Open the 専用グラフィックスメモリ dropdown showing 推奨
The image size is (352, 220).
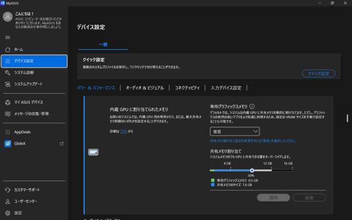tap(234, 132)
